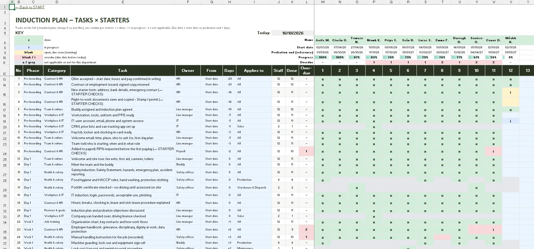
Task: Click the 87% progress bar for Tomasz N.
Action: click(x=357, y=57)
